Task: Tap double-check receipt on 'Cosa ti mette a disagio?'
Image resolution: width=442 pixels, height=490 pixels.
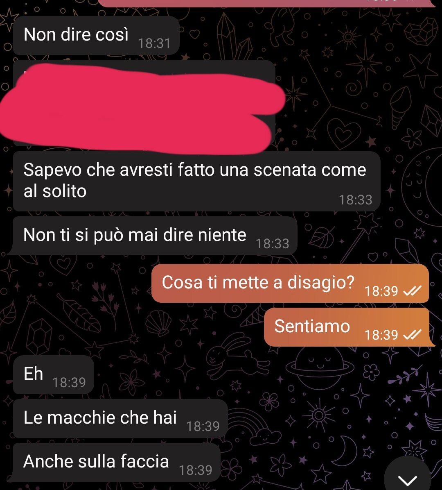Action: [x=413, y=291]
